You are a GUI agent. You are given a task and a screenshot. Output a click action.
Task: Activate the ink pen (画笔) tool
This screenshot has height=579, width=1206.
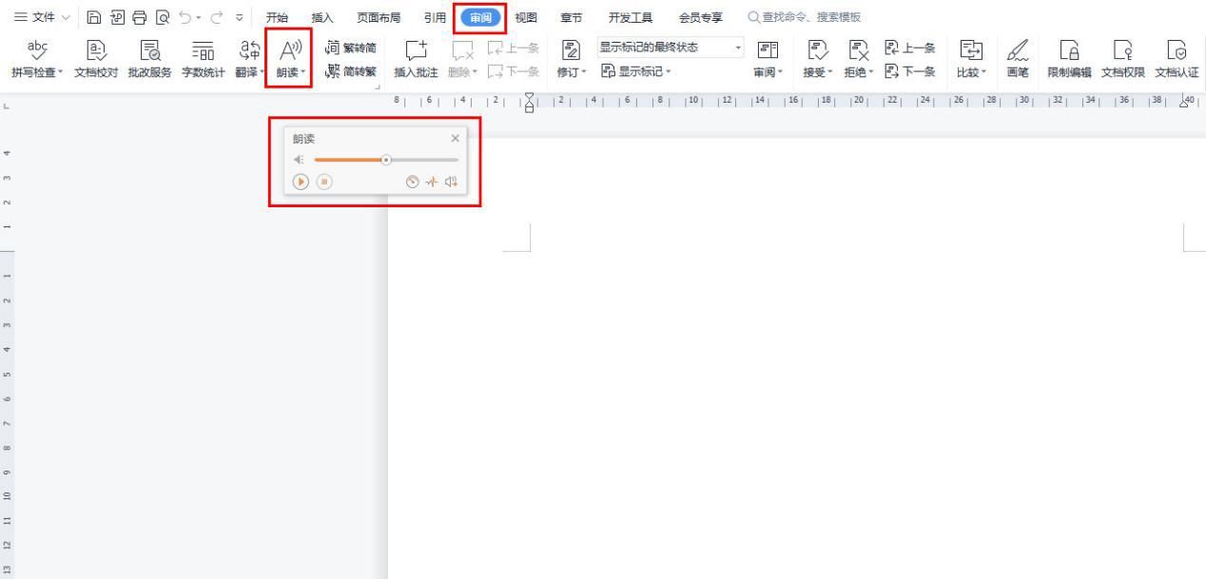click(x=1017, y=59)
